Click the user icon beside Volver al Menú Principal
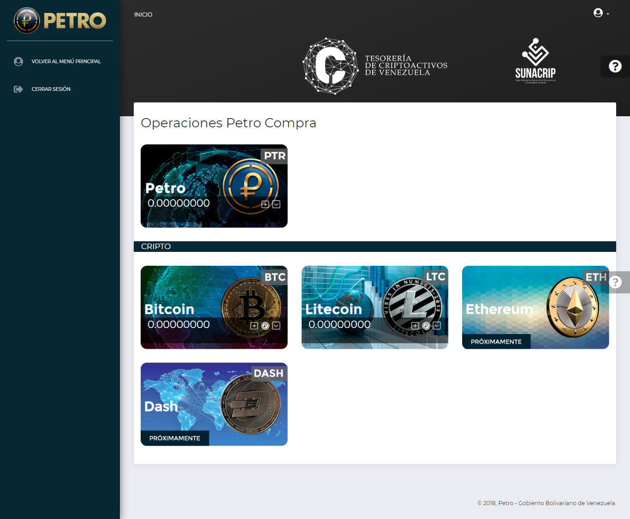This screenshot has height=519, width=630. coord(18,61)
